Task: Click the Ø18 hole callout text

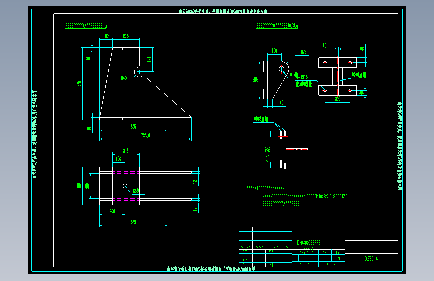Action: (x=301, y=76)
